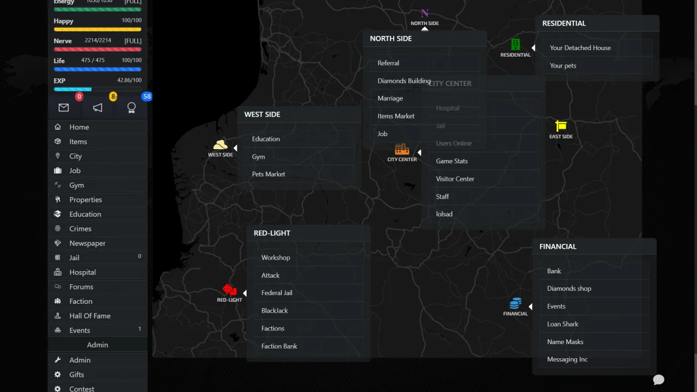Open BlackJack in Red-Light panel
Screen dimensions: 697x392
click(309, 310)
